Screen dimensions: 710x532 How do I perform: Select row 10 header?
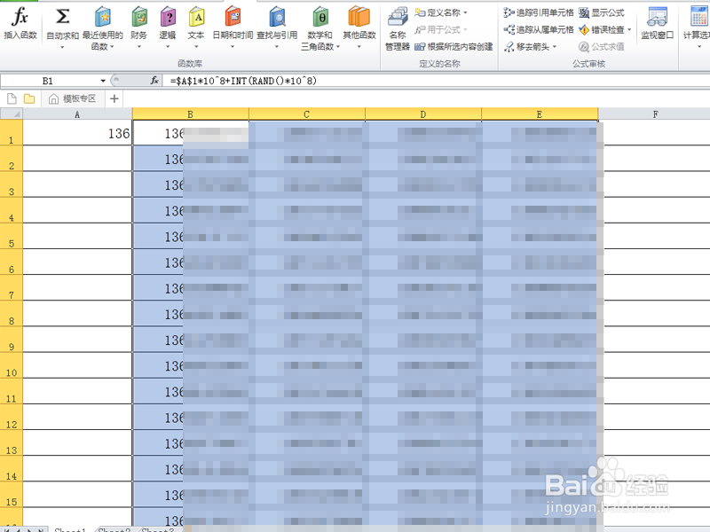click(12, 365)
